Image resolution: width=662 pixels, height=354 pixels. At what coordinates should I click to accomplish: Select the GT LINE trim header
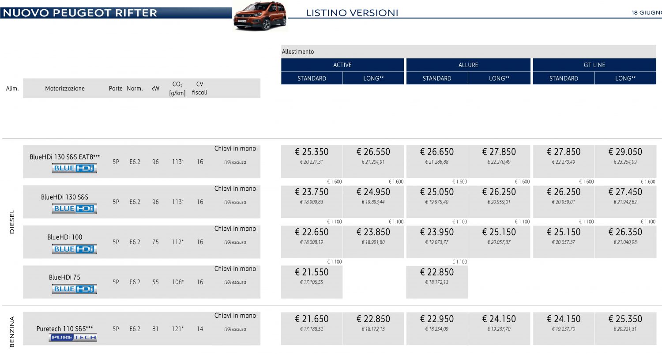[x=594, y=65]
